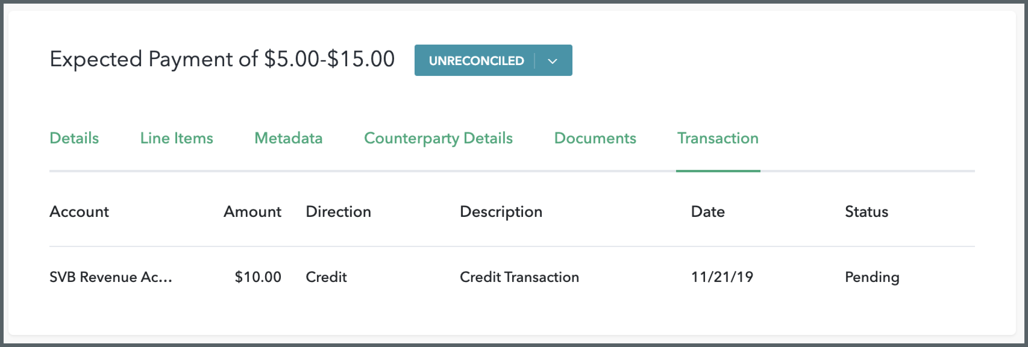Open the Counterparty Details tab
The width and height of the screenshot is (1028, 347).
(x=439, y=138)
